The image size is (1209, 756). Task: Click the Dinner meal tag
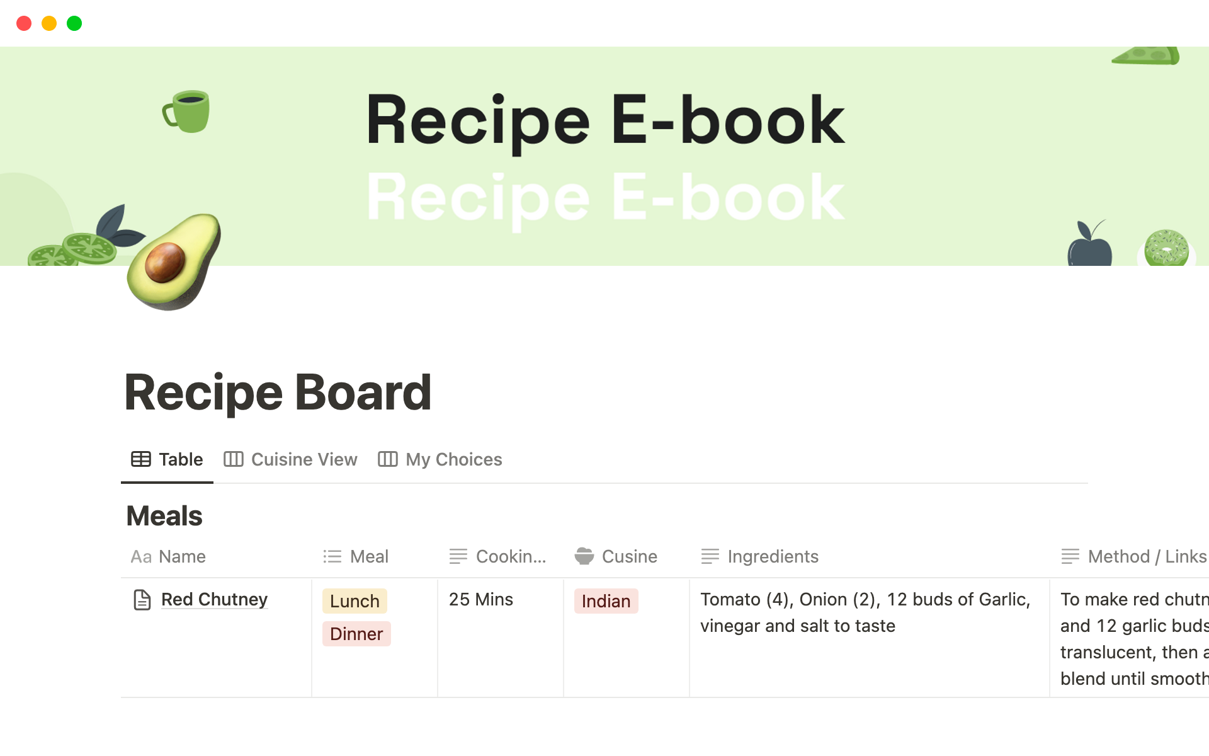(356, 634)
